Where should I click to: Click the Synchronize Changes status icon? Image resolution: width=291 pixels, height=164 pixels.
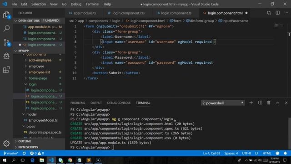click(x=24, y=153)
